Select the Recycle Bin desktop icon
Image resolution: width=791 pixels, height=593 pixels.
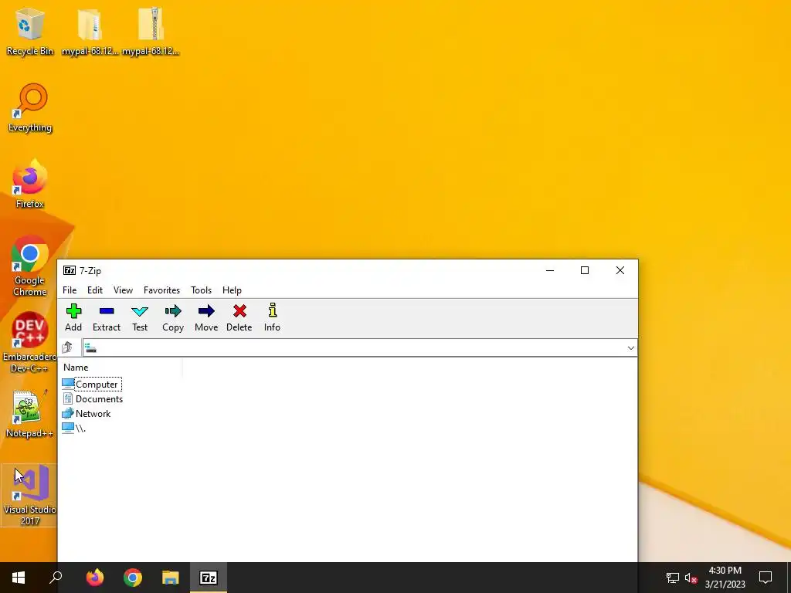[x=30, y=30]
